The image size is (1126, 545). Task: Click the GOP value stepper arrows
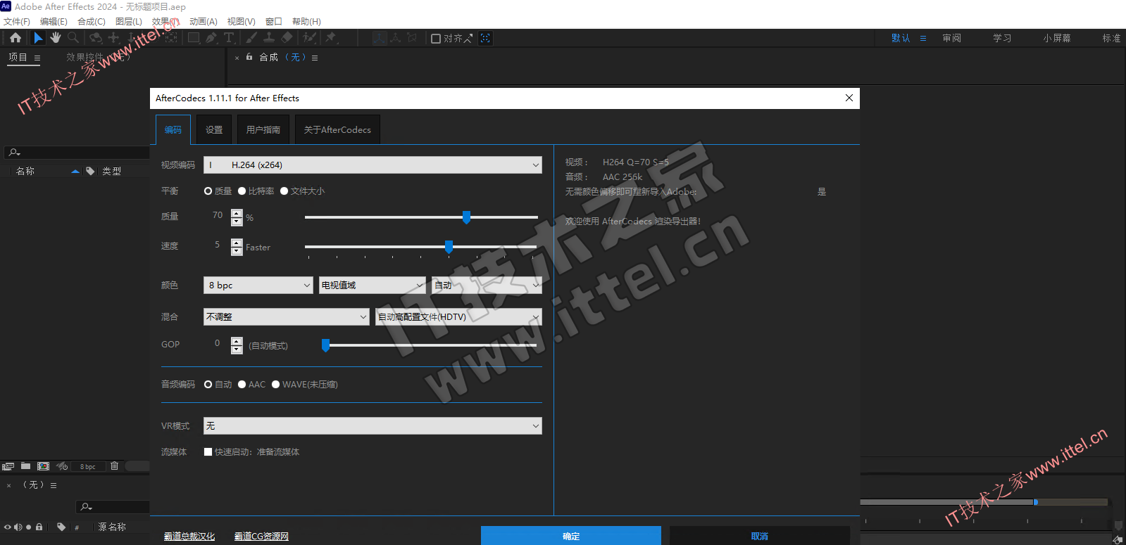237,345
